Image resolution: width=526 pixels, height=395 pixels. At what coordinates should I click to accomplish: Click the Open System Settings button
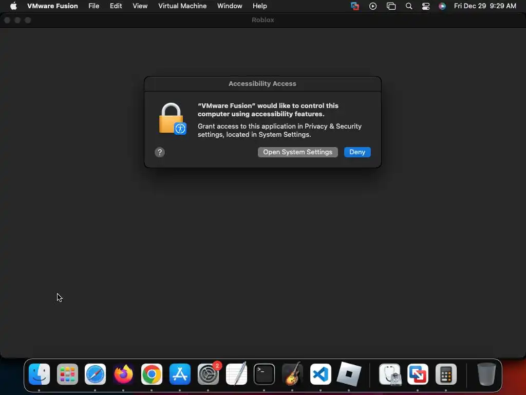click(x=297, y=152)
